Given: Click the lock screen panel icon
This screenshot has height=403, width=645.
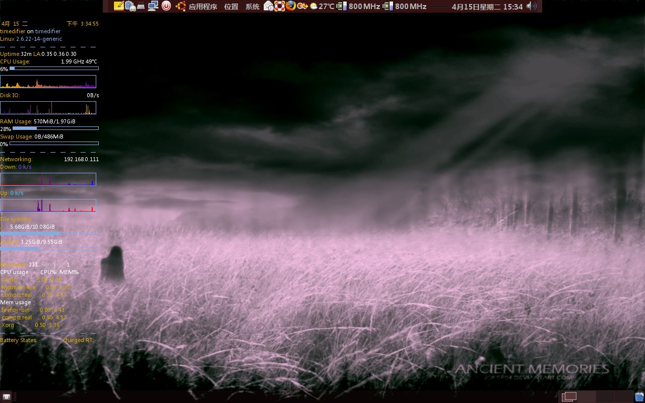Looking at the screenshot, I should [x=130, y=6].
